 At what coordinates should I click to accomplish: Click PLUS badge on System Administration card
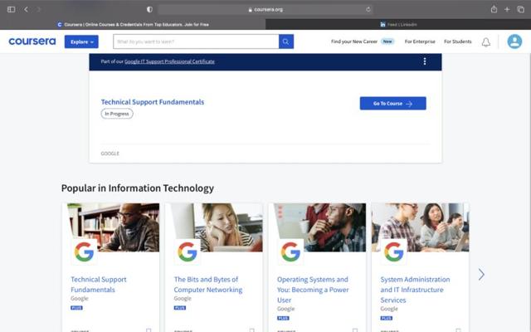(387, 318)
